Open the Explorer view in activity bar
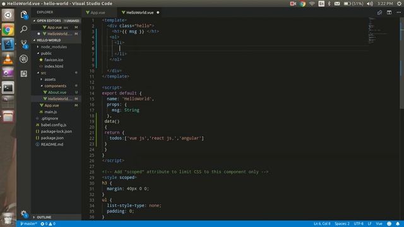Image resolution: width=404 pixels, height=227 pixels. [24, 15]
